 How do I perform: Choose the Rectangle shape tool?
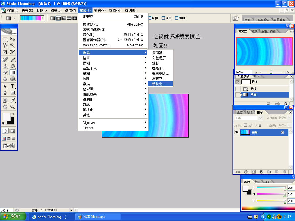coord(13,93)
